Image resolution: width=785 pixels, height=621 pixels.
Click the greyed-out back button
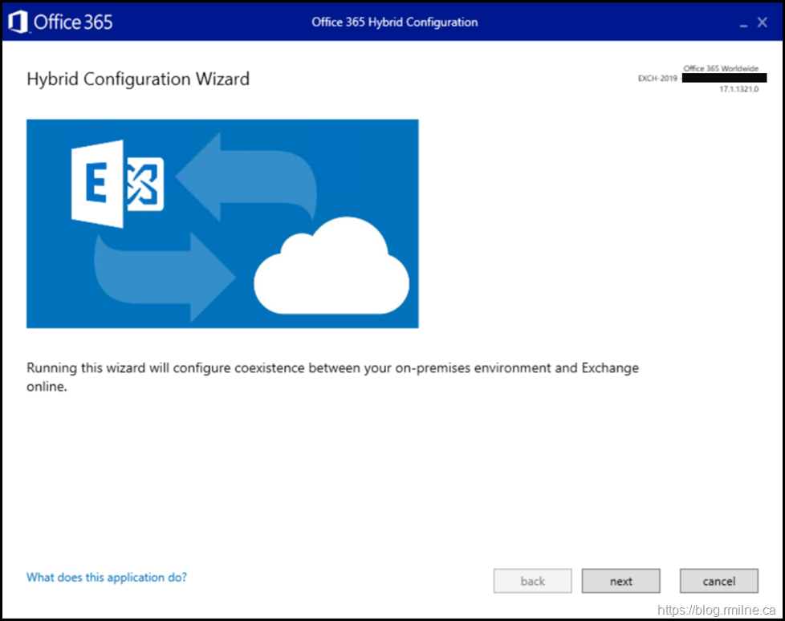coord(532,581)
